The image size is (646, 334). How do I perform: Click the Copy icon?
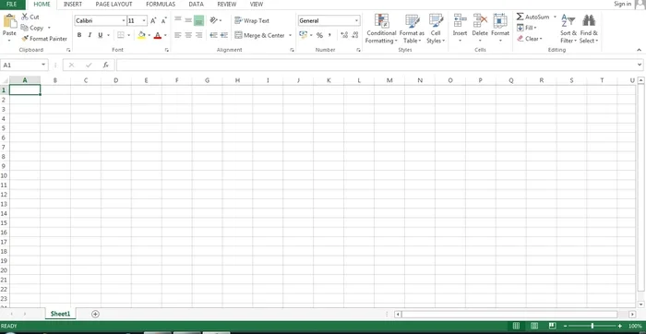point(25,28)
